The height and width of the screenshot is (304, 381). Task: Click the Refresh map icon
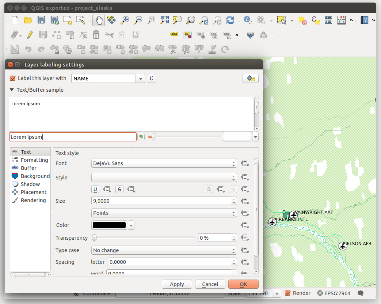pos(230,20)
